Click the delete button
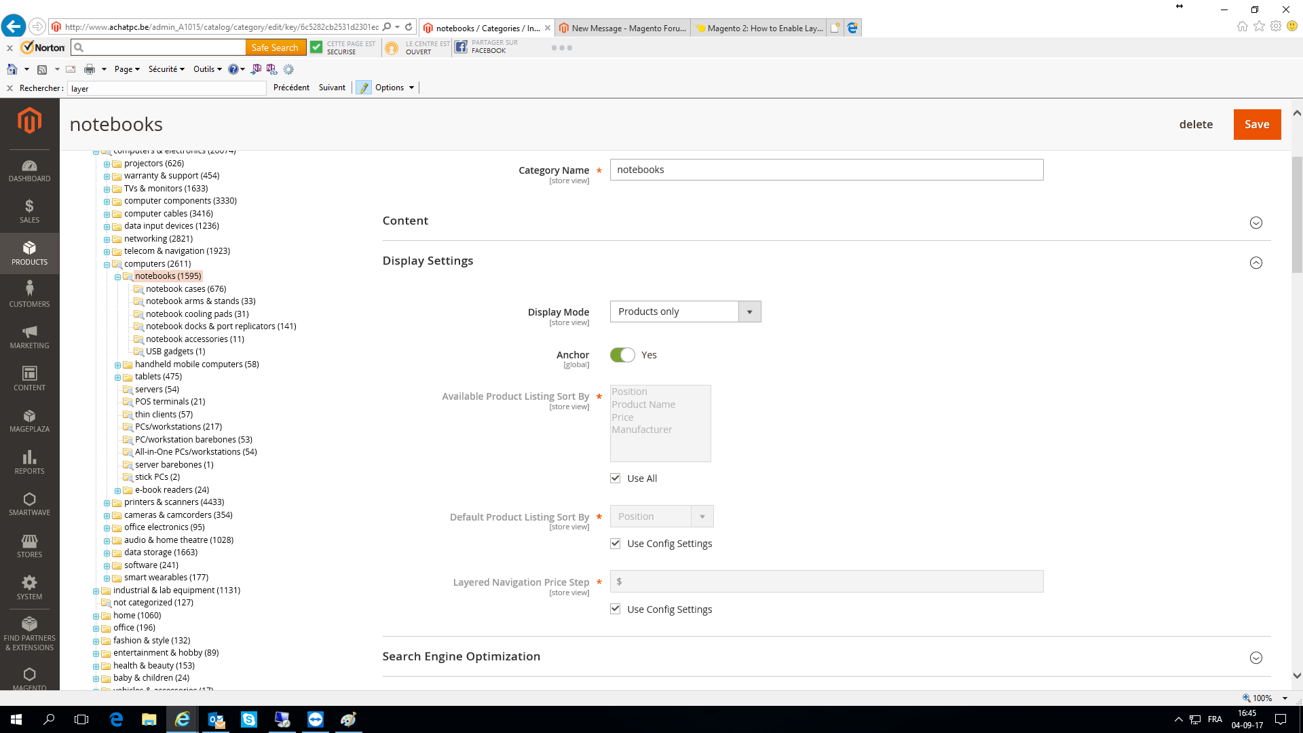 1195,124
